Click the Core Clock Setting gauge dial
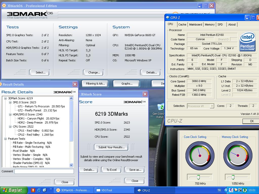Viewport: 259px width, 194px height. (x=200, y=156)
